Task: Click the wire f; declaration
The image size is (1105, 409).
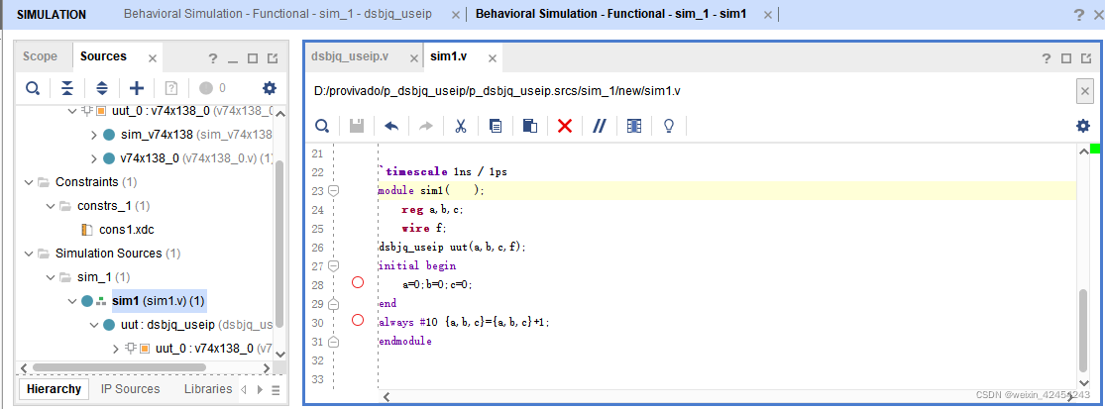Action: 424,228
